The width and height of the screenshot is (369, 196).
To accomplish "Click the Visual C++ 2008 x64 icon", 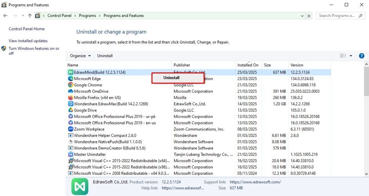I will pyautogui.click(x=70, y=173).
